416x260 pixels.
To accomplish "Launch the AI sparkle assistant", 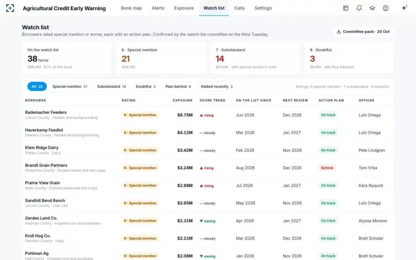I will [x=404, y=8].
